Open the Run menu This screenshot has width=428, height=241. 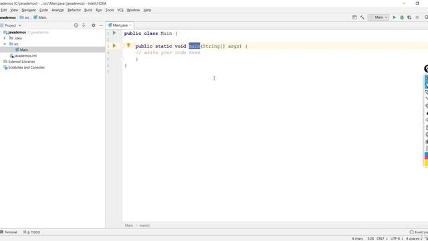coord(99,10)
